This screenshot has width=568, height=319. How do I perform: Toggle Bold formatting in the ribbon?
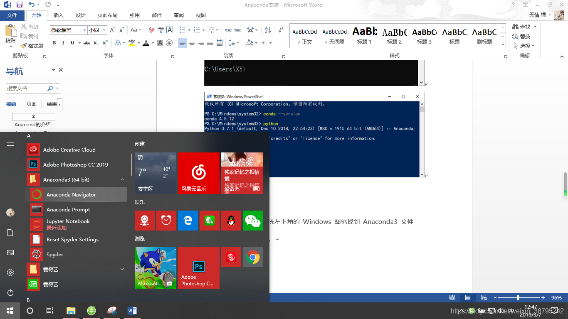click(x=54, y=43)
